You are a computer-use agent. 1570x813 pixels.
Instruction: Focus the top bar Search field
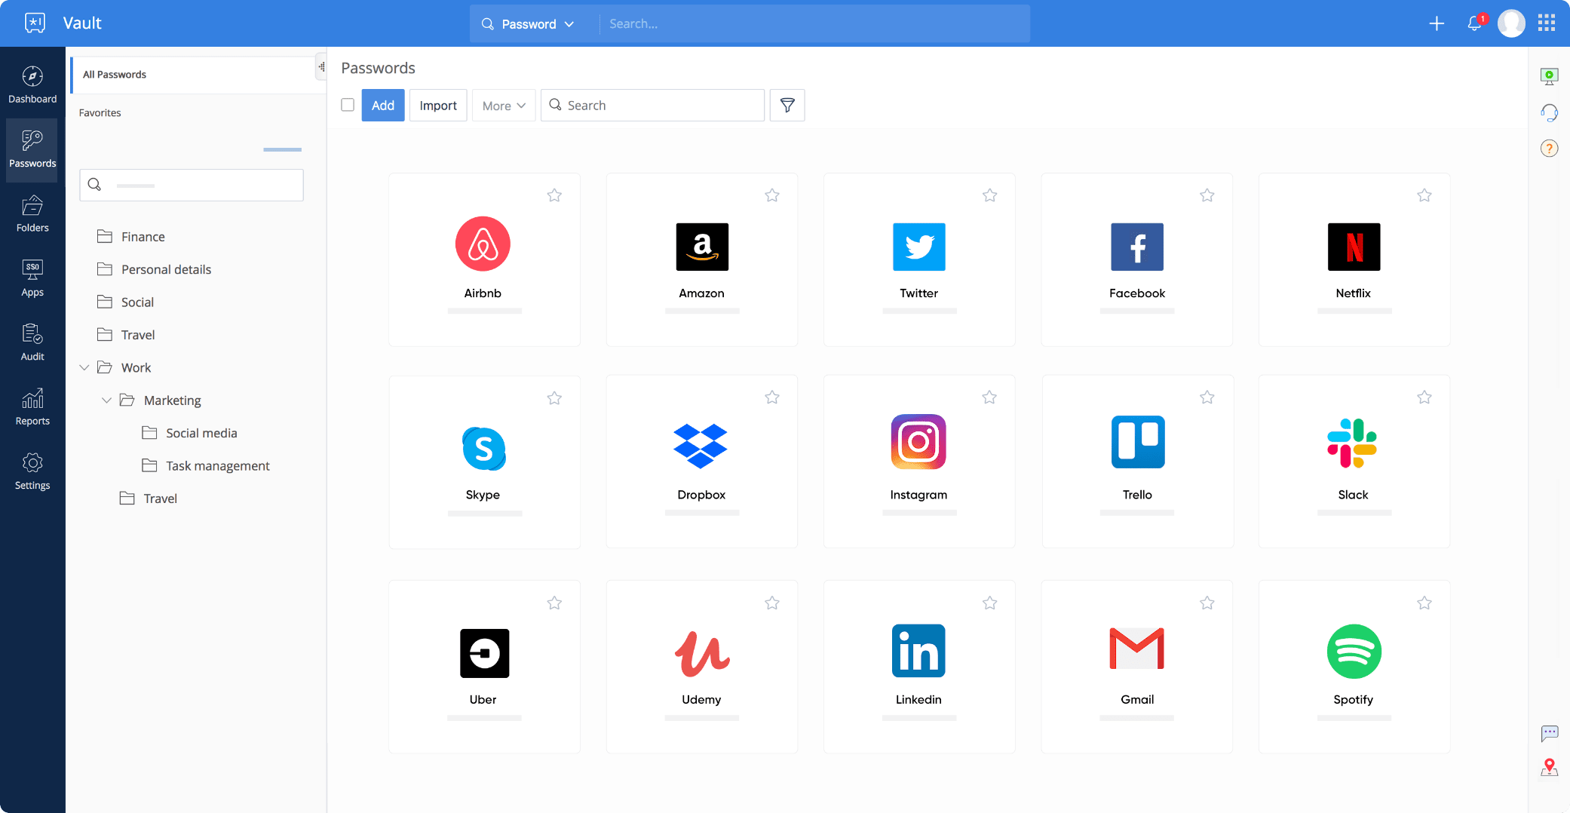point(814,24)
